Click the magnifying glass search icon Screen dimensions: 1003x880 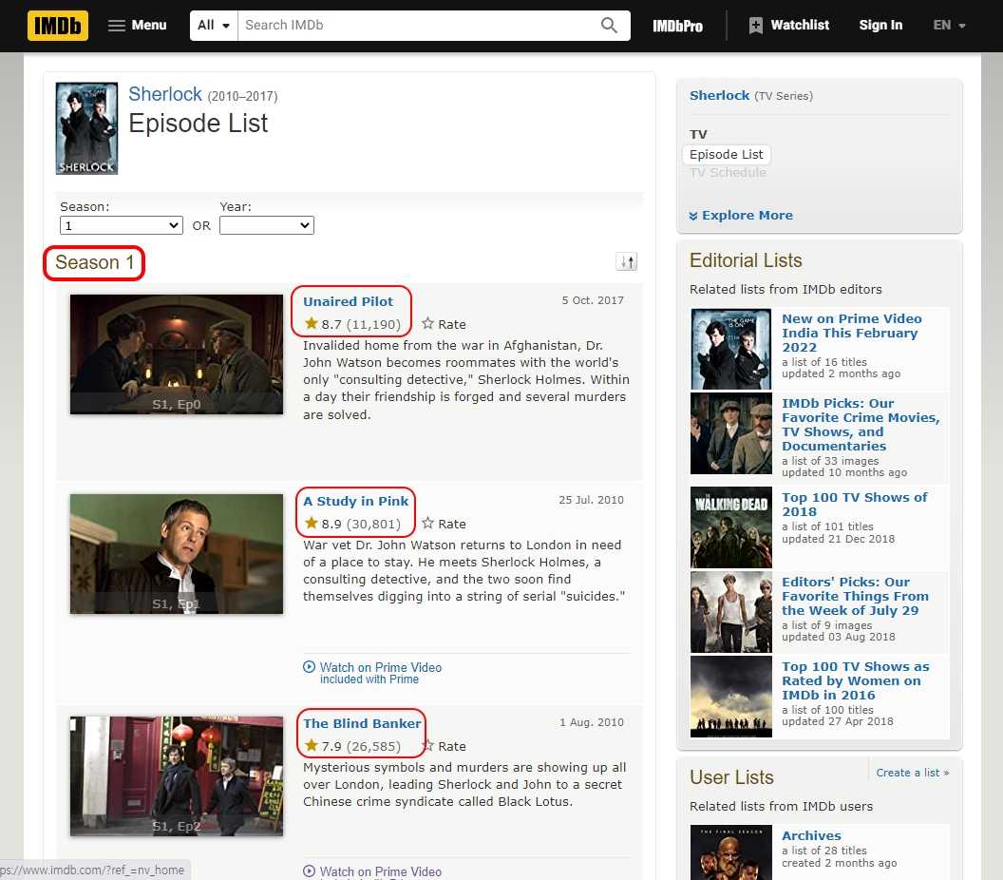coord(609,26)
